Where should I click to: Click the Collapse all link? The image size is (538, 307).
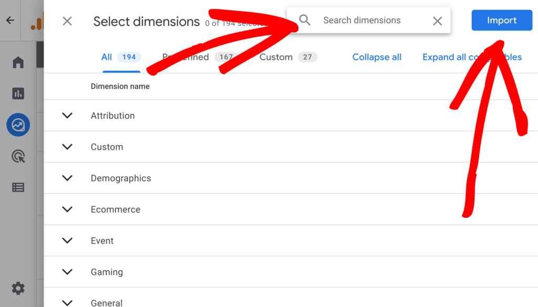[377, 57]
